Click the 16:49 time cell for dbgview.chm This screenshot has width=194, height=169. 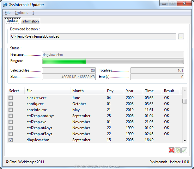tap(149, 140)
